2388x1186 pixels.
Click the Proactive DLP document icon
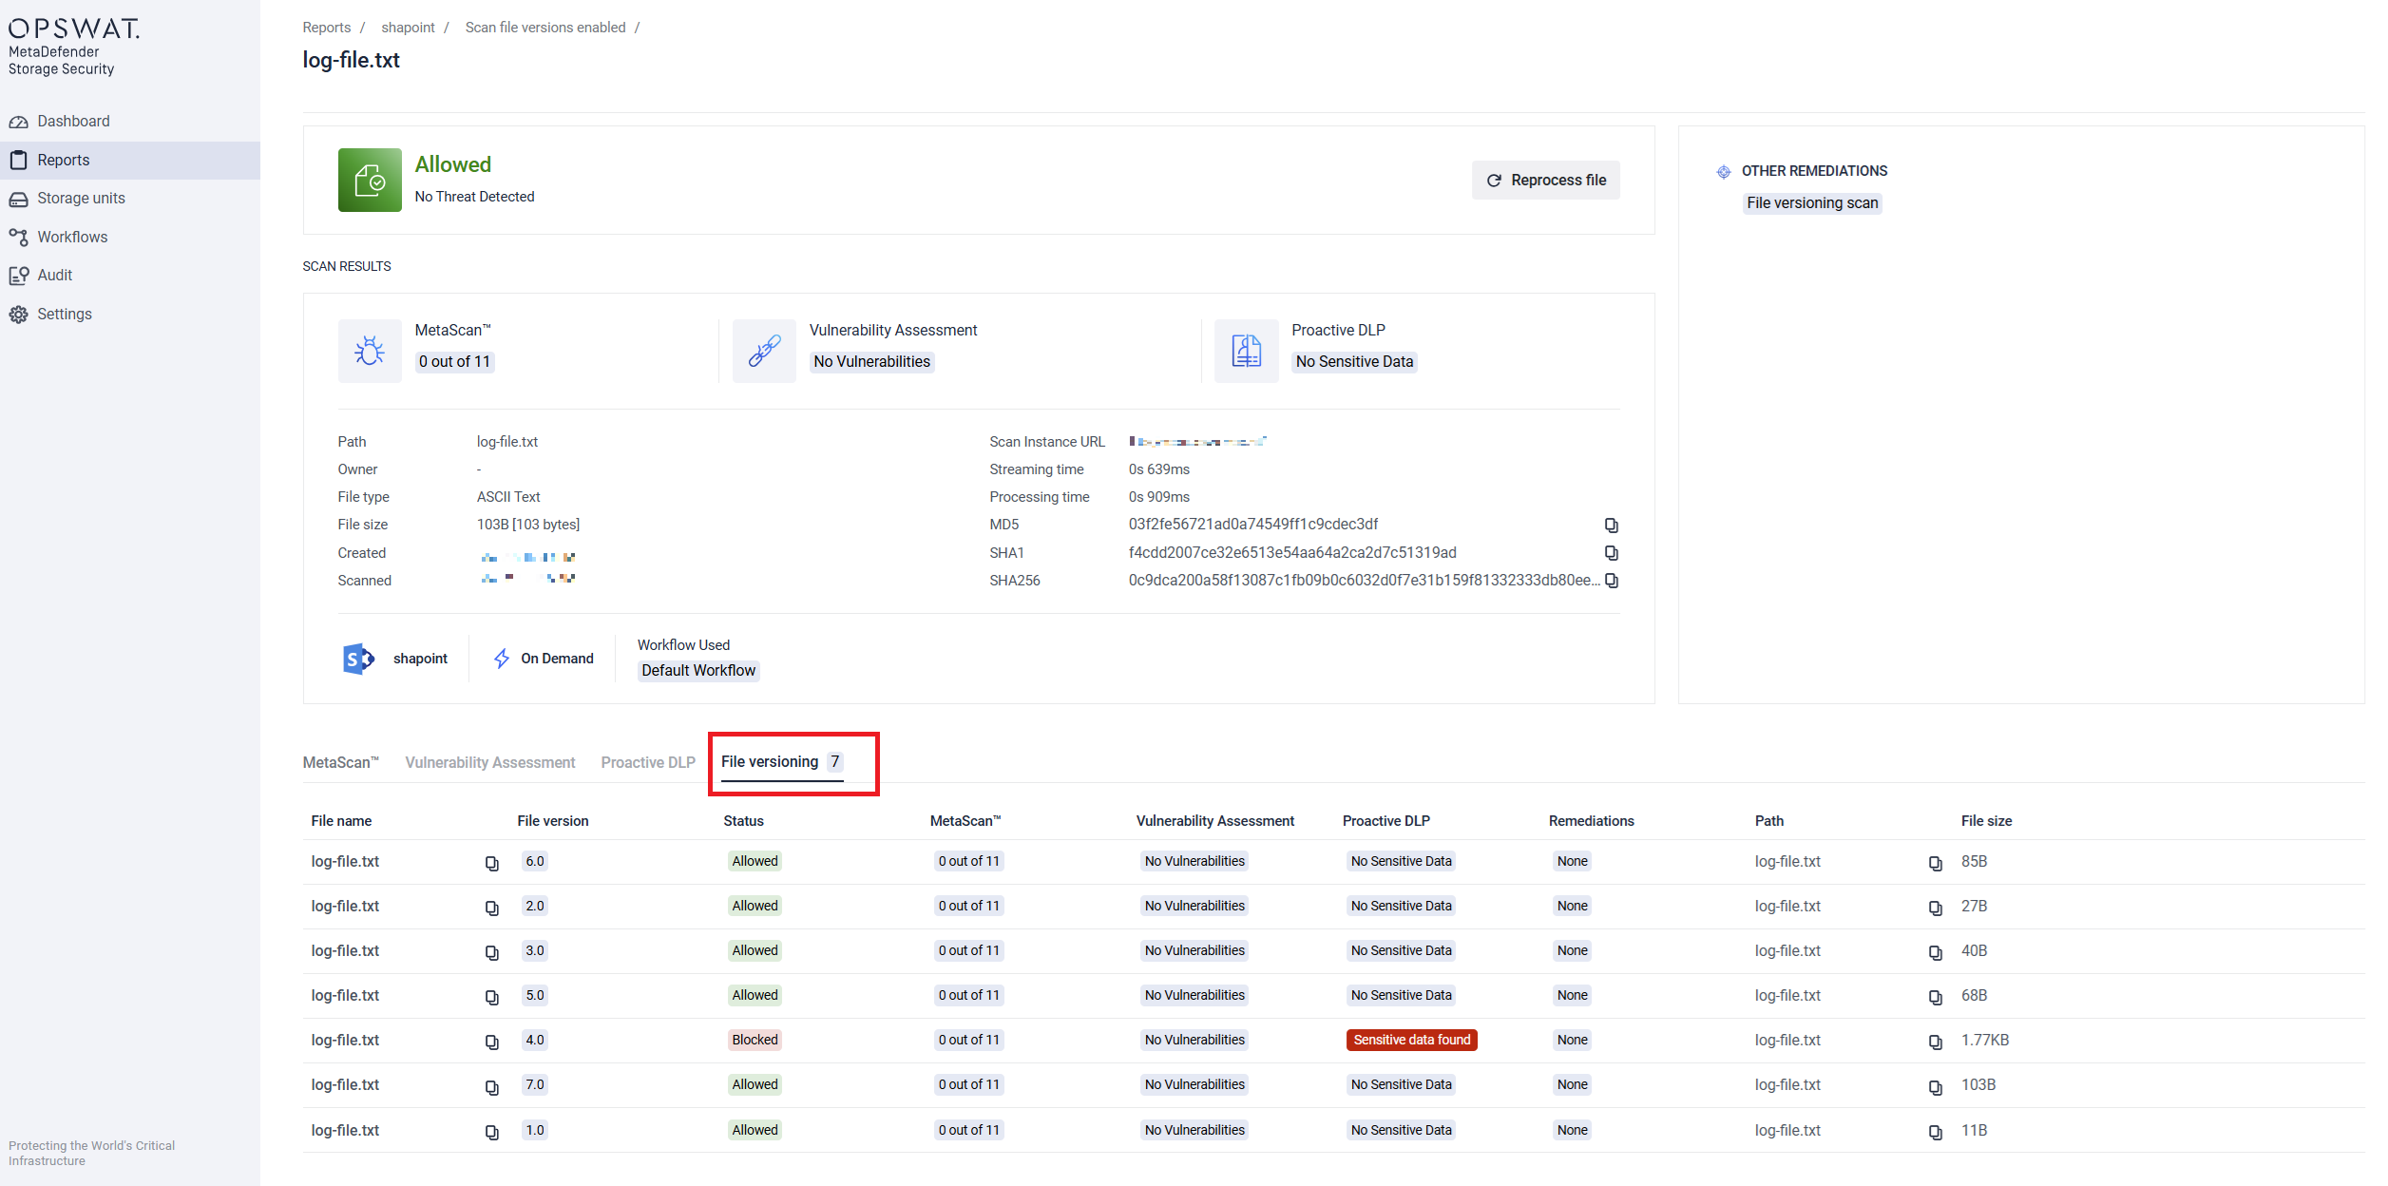click(x=1246, y=351)
